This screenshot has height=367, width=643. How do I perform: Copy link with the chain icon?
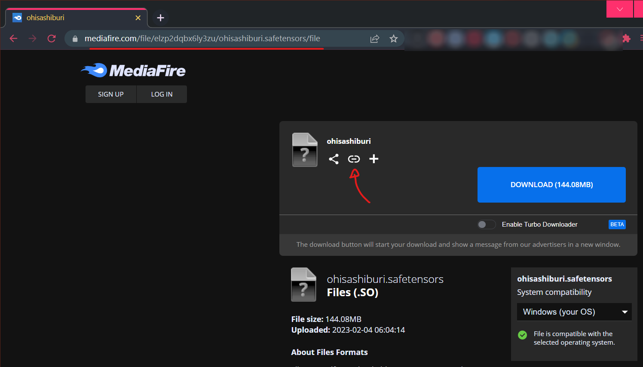354,159
